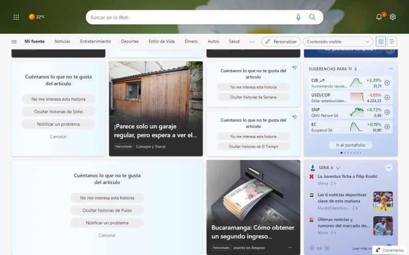Image resolution: width=409 pixels, height=255 pixels.
Task: Open the apps grid launcher icon
Action: click(16, 17)
